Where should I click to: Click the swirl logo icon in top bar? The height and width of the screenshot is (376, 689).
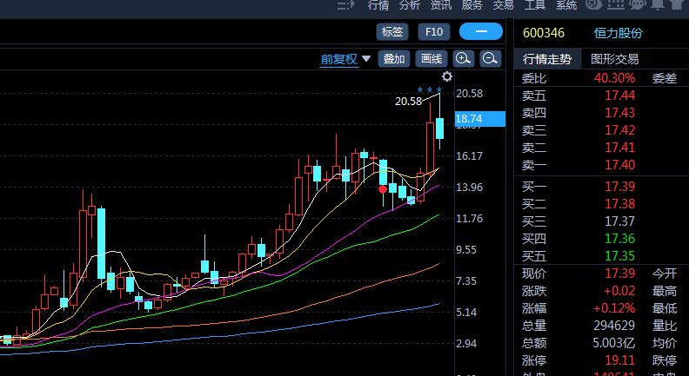pyautogui.click(x=594, y=5)
